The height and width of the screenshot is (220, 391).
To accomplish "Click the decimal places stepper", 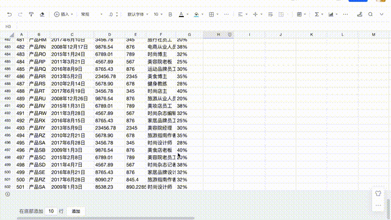I will (117, 15).
